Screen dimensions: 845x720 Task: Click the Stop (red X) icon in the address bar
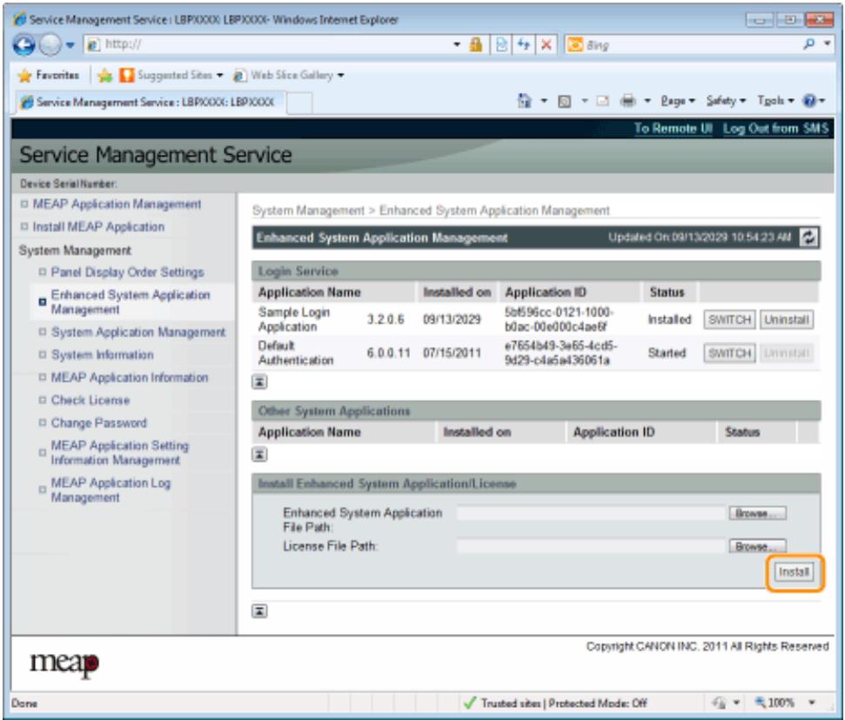pyautogui.click(x=546, y=44)
